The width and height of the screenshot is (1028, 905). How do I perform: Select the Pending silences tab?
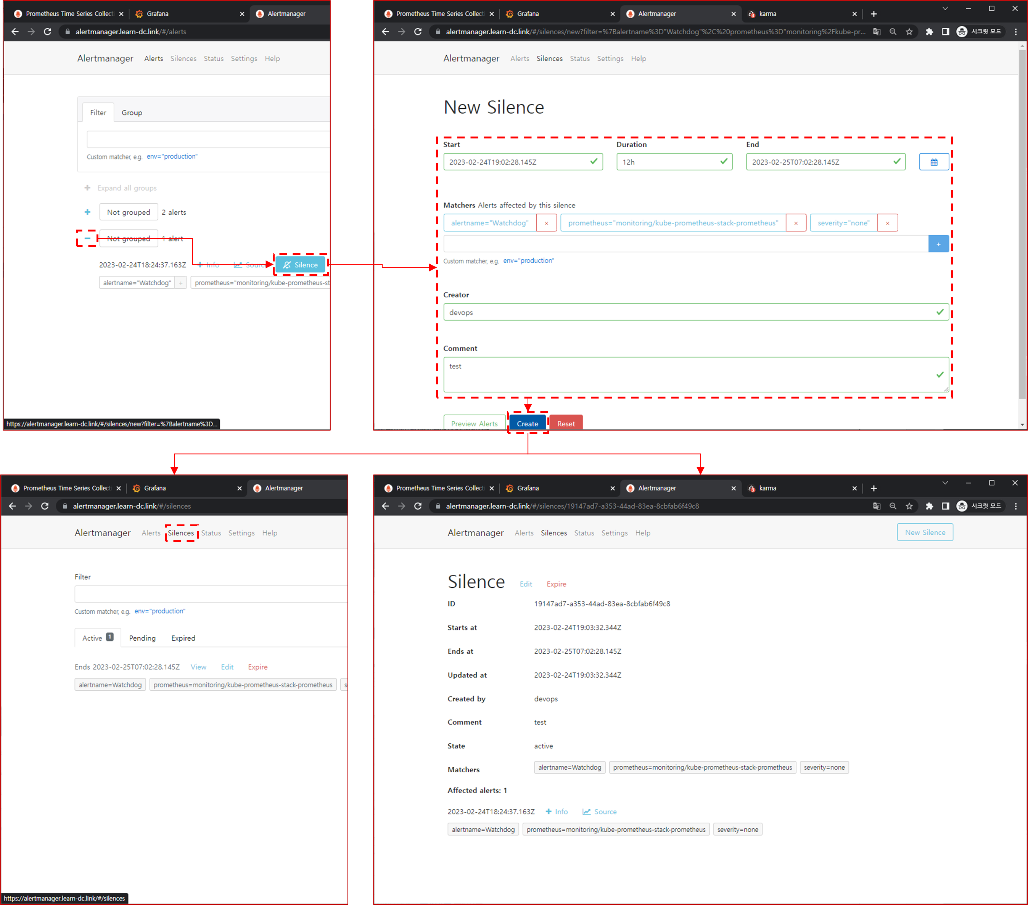tap(142, 638)
